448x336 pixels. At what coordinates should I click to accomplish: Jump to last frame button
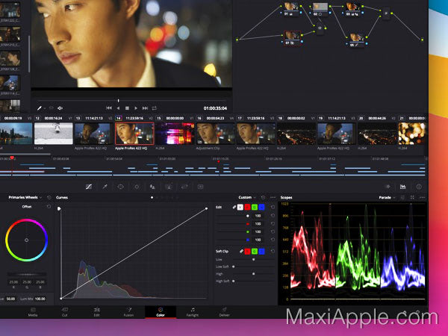tap(145, 108)
